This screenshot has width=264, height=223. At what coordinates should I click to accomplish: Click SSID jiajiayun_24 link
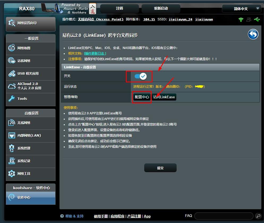(180, 19)
